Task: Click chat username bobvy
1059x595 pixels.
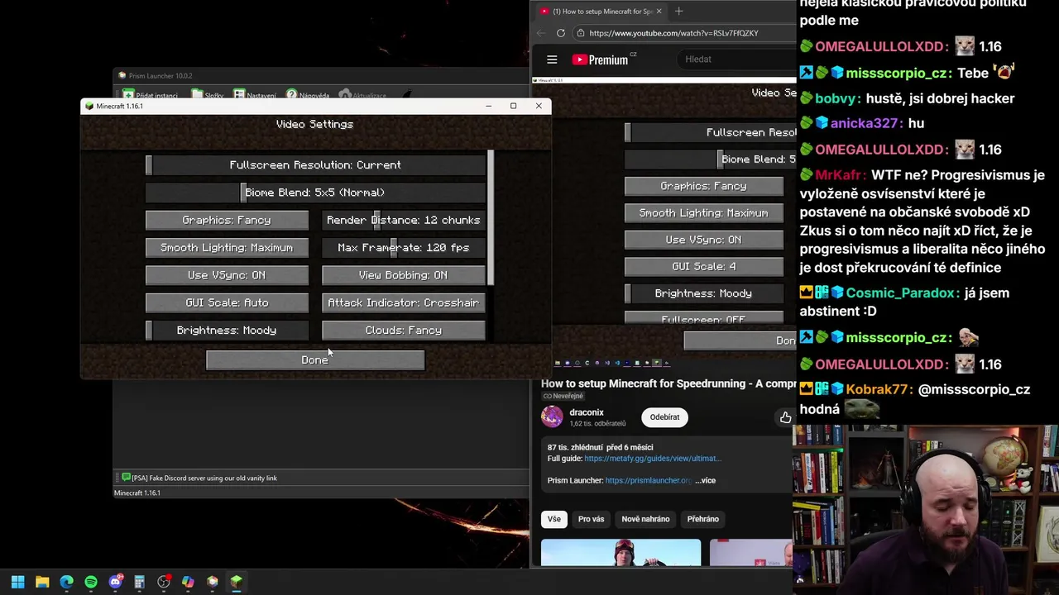Action: click(x=836, y=98)
